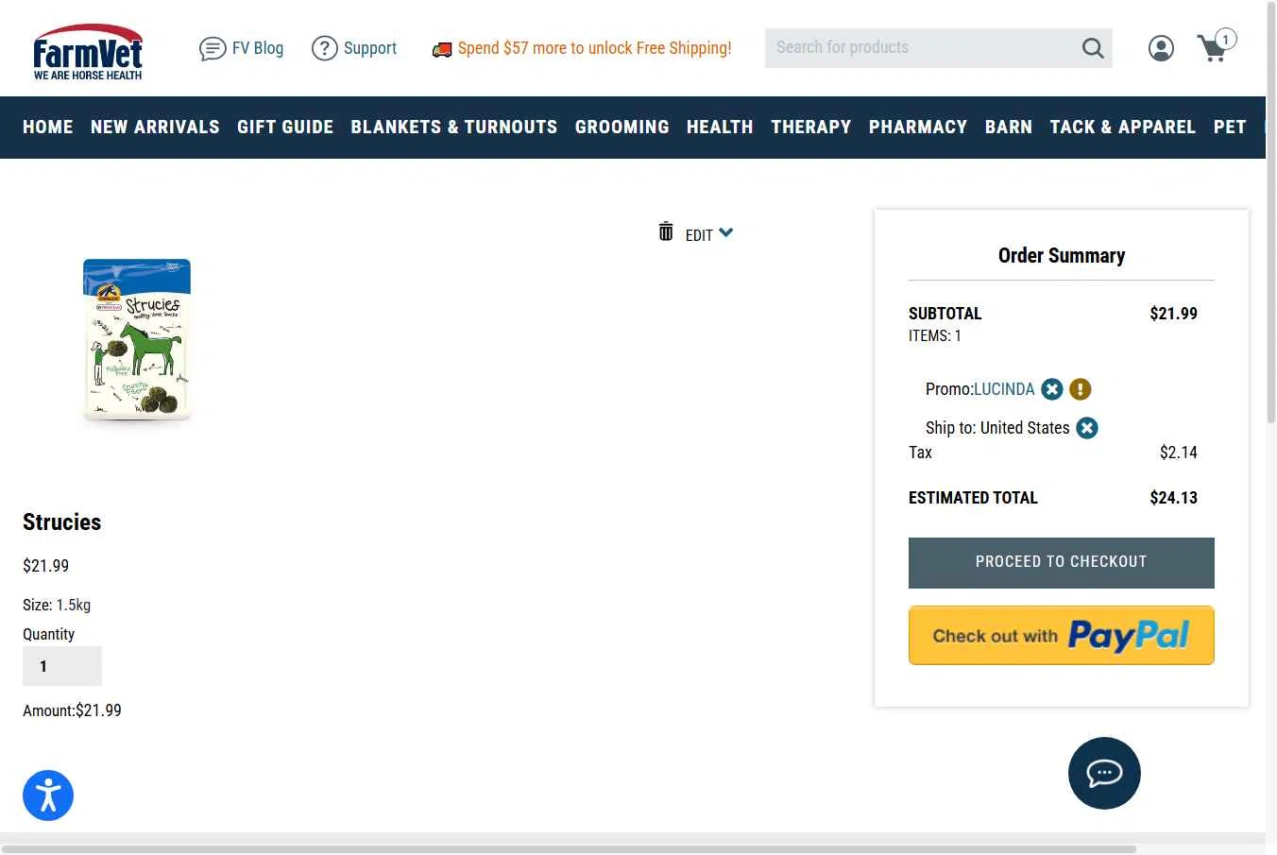The height and width of the screenshot is (855, 1277).
Task: Click the 'Amount:$21.99' text
Action: click(72, 710)
